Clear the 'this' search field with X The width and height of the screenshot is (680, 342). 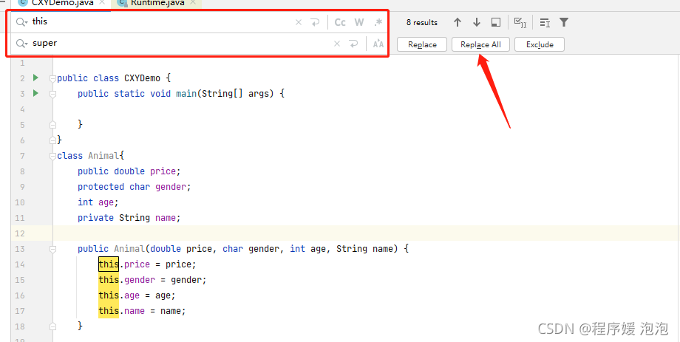[299, 22]
